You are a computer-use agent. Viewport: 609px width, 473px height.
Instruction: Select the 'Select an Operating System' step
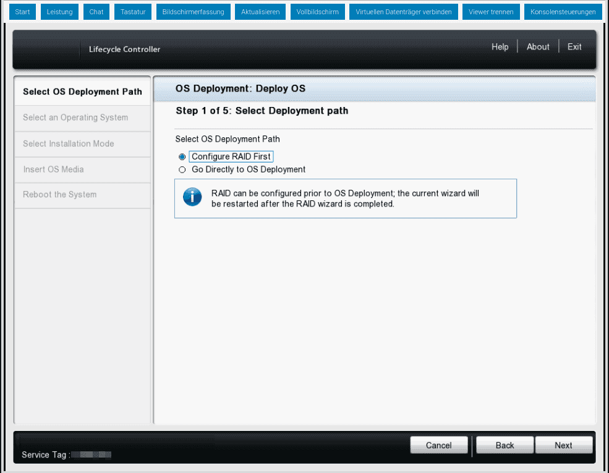(82, 117)
